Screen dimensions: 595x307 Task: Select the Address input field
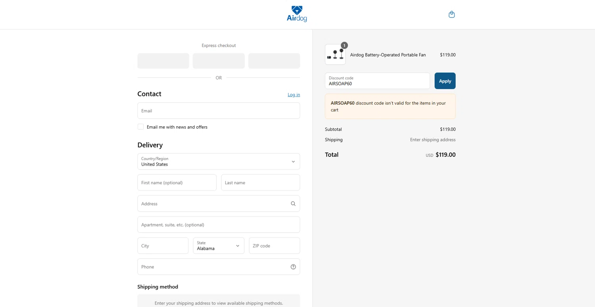[212, 204]
